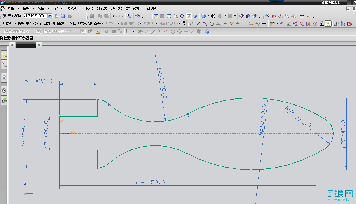Toggle the highlighted constraint display button
Image resolution: width=356 pixels, height=204 pixels.
[x=328, y=24]
